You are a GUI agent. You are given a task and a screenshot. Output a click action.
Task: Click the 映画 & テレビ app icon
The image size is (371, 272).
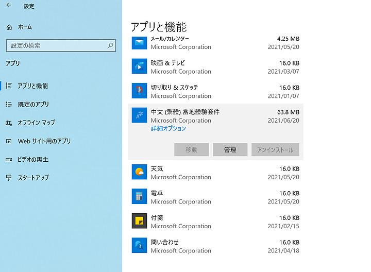(139, 66)
